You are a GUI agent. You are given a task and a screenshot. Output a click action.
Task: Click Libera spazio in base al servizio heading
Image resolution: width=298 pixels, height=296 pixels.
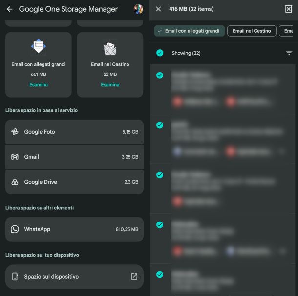point(42,110)
